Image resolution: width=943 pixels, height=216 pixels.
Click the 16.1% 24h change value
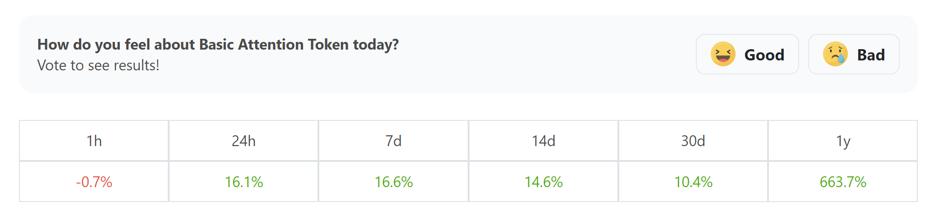(244, 182)
